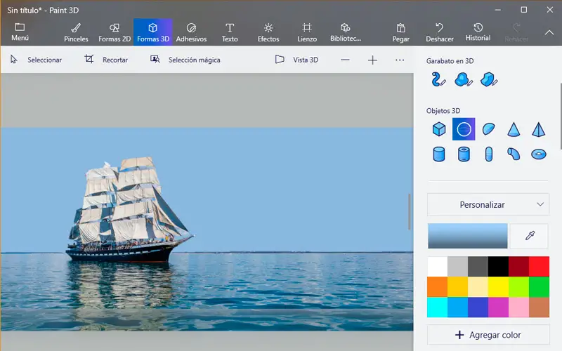Choose the pink color swatch

[x=518, y=307]
